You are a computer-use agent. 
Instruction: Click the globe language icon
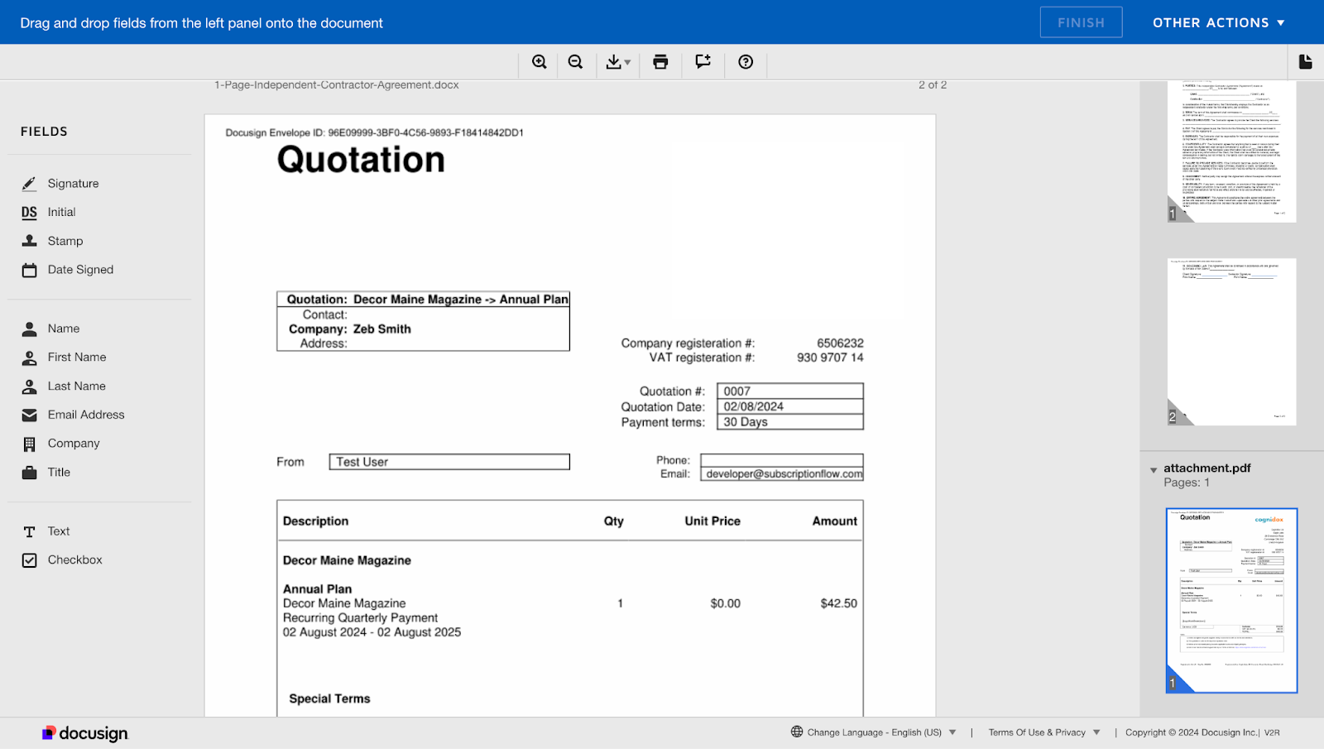[797, 732]
